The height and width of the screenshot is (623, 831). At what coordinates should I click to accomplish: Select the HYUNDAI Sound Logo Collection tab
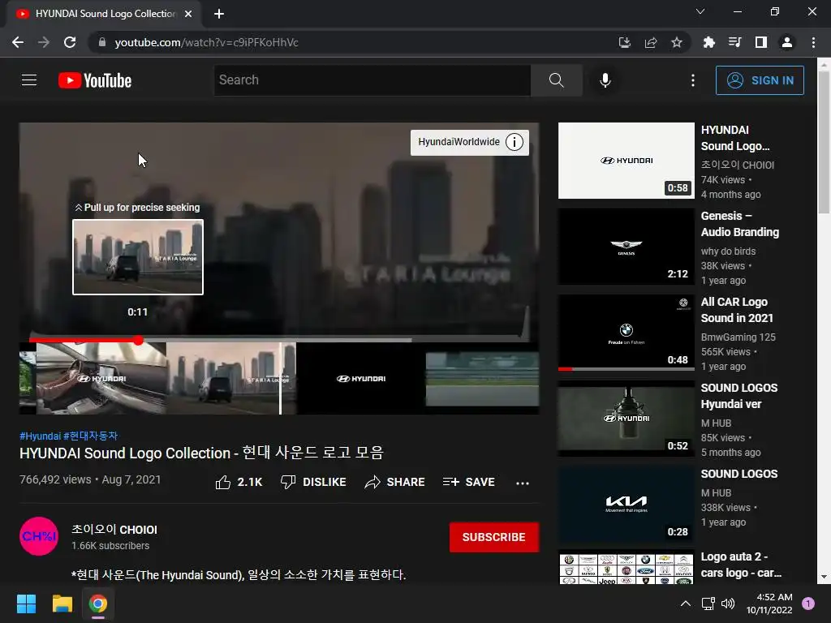[x=104, y=14]
